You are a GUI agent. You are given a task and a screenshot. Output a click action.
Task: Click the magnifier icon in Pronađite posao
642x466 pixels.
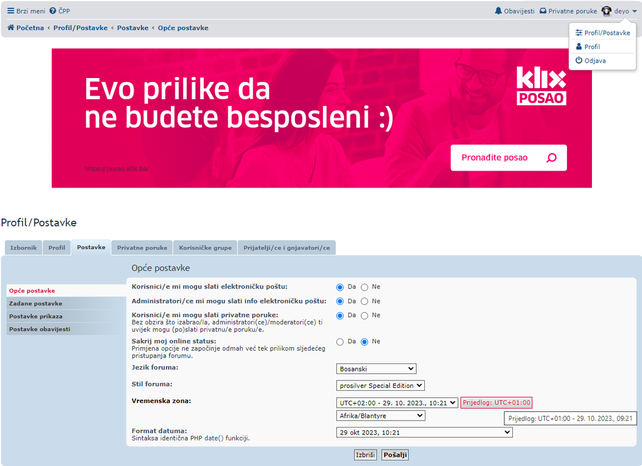point(552,158)
